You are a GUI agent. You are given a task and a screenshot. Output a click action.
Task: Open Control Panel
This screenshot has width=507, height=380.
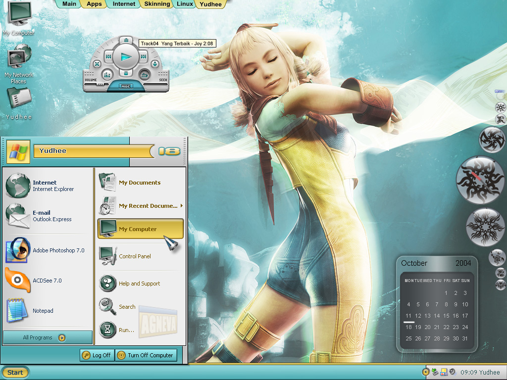pos(134,256)
